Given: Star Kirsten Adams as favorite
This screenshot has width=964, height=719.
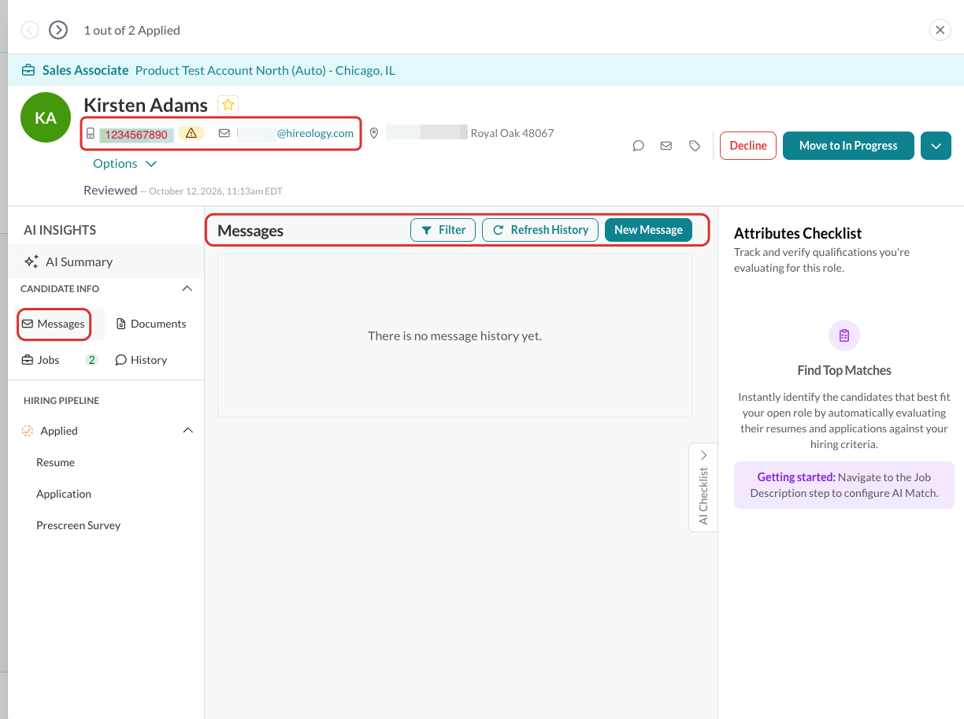Looking at the screenshot, I should point(228,105).
